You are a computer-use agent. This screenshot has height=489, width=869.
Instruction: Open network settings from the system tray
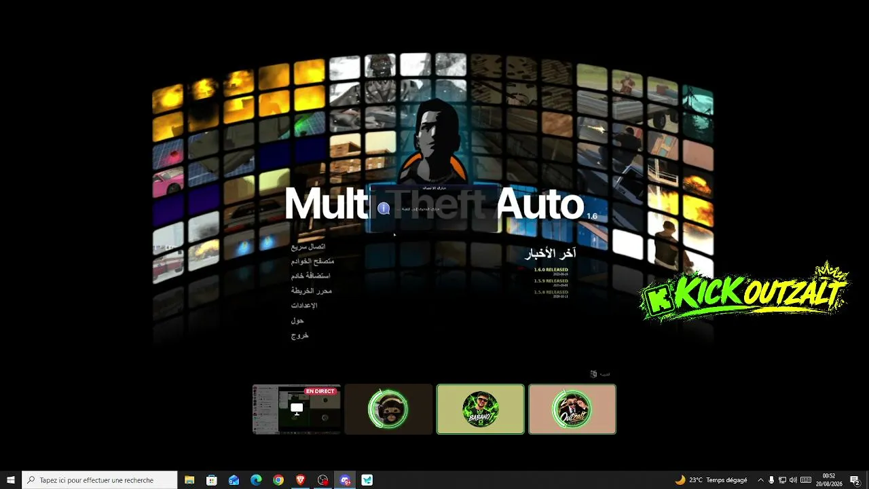(782, 480)
